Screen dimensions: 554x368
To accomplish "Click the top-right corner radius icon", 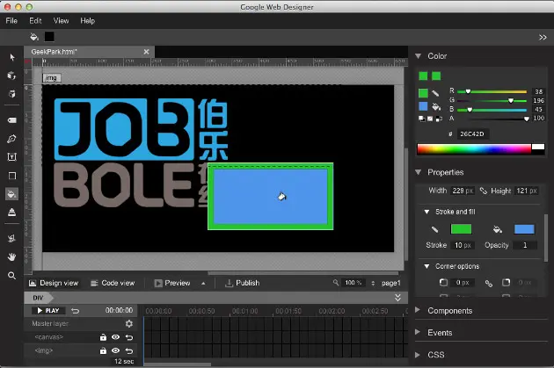I will 506,283.
